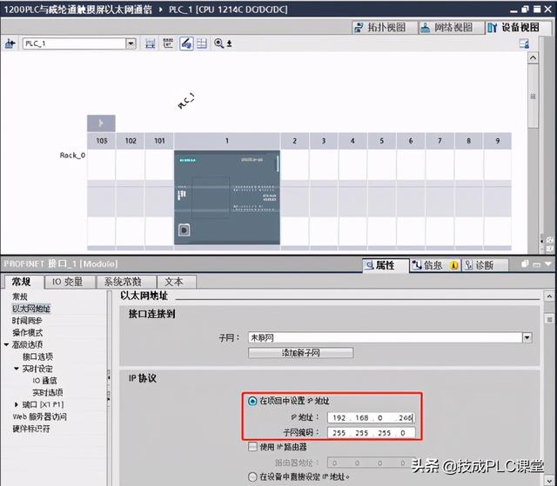Select rack slot header 9
This screenshot has width=557, height=486.
498,141
